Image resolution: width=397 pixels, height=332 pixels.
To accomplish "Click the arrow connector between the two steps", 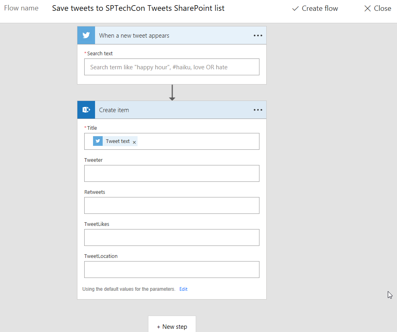I will [x=172, y=93].
